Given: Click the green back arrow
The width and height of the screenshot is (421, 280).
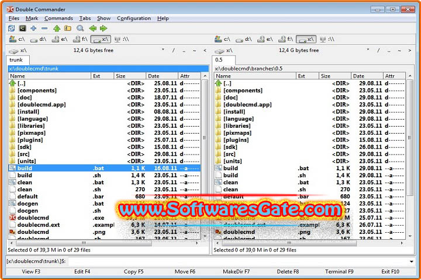Looking at the screenshot, I should click(x=92, y=28).
